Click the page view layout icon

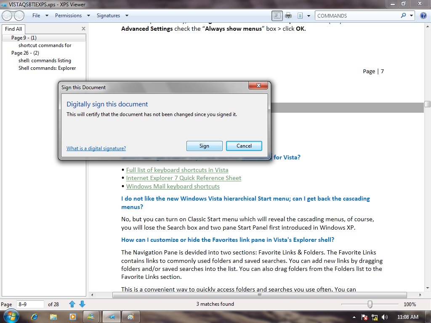[x=300, y=16]
